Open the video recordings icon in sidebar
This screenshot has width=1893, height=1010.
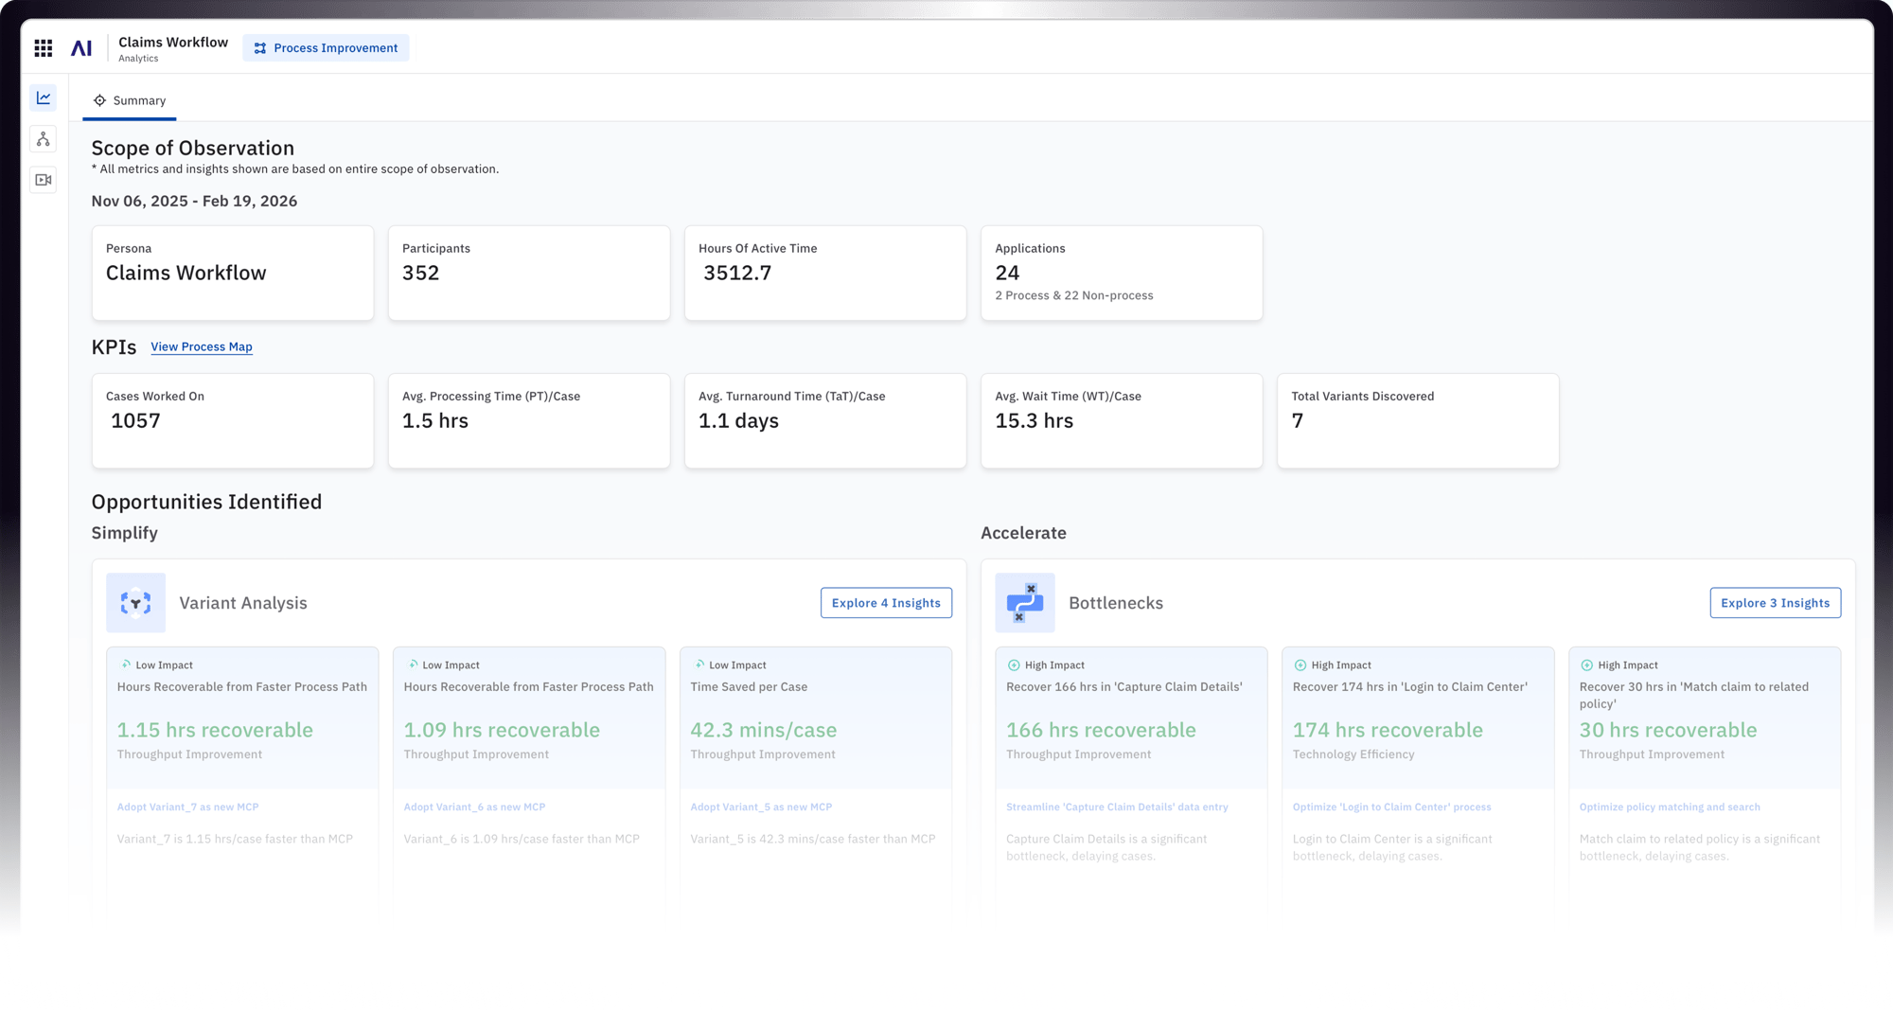pos(42,179)
